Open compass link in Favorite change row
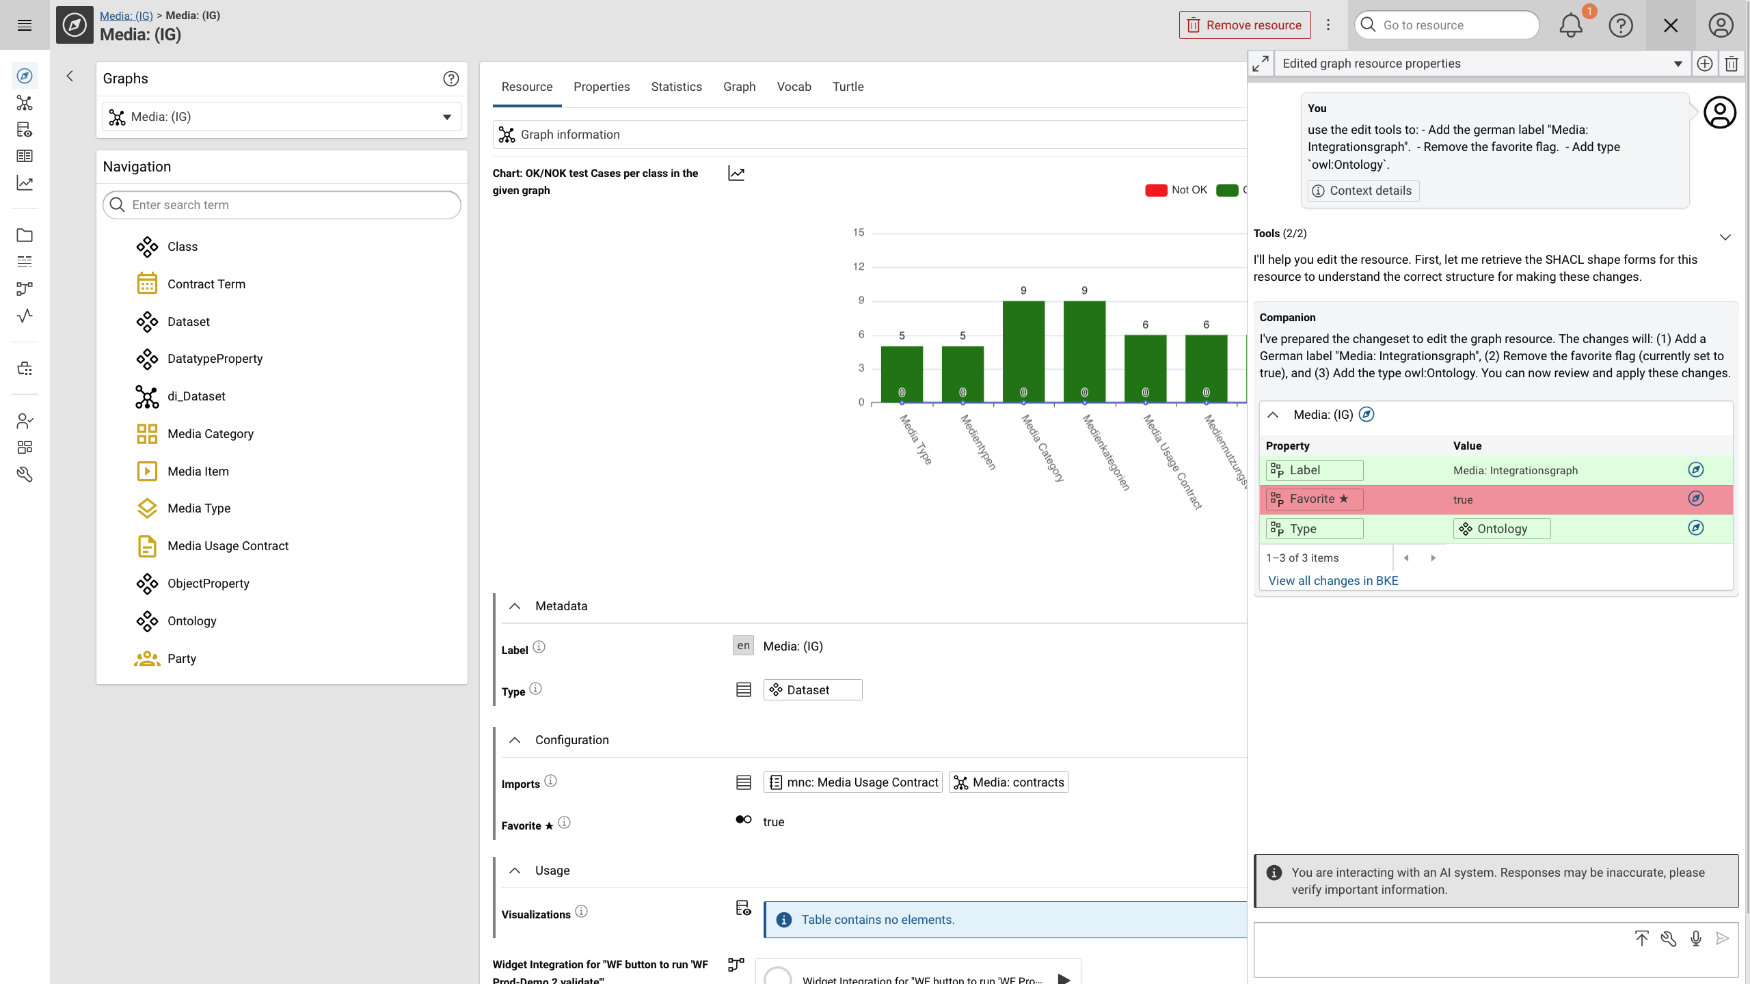Image resolution: width=1750 pixels, height=984 pixels. [x=1696, y=499]
